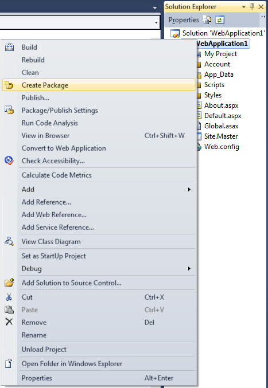Click the Add Solution to Source Control icon
268x388 pixels.
click(9, 283)
